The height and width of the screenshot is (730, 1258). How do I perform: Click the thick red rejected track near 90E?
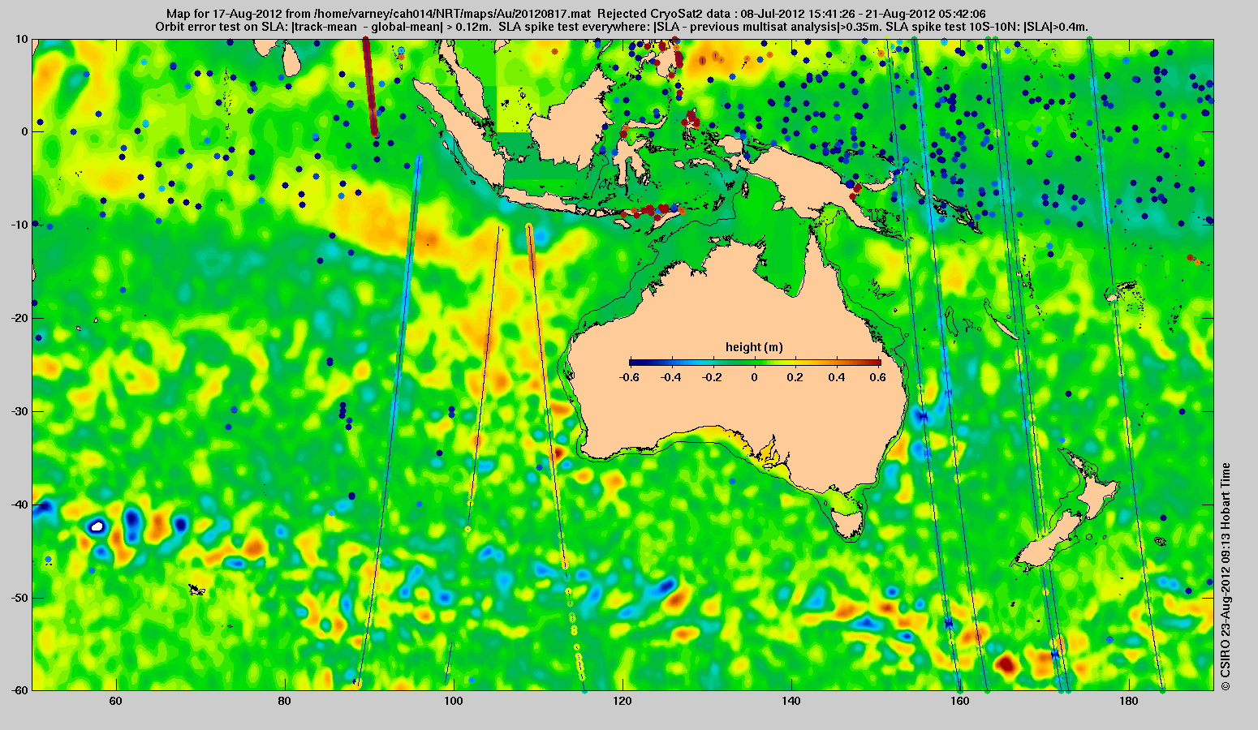tap(369, 87)
